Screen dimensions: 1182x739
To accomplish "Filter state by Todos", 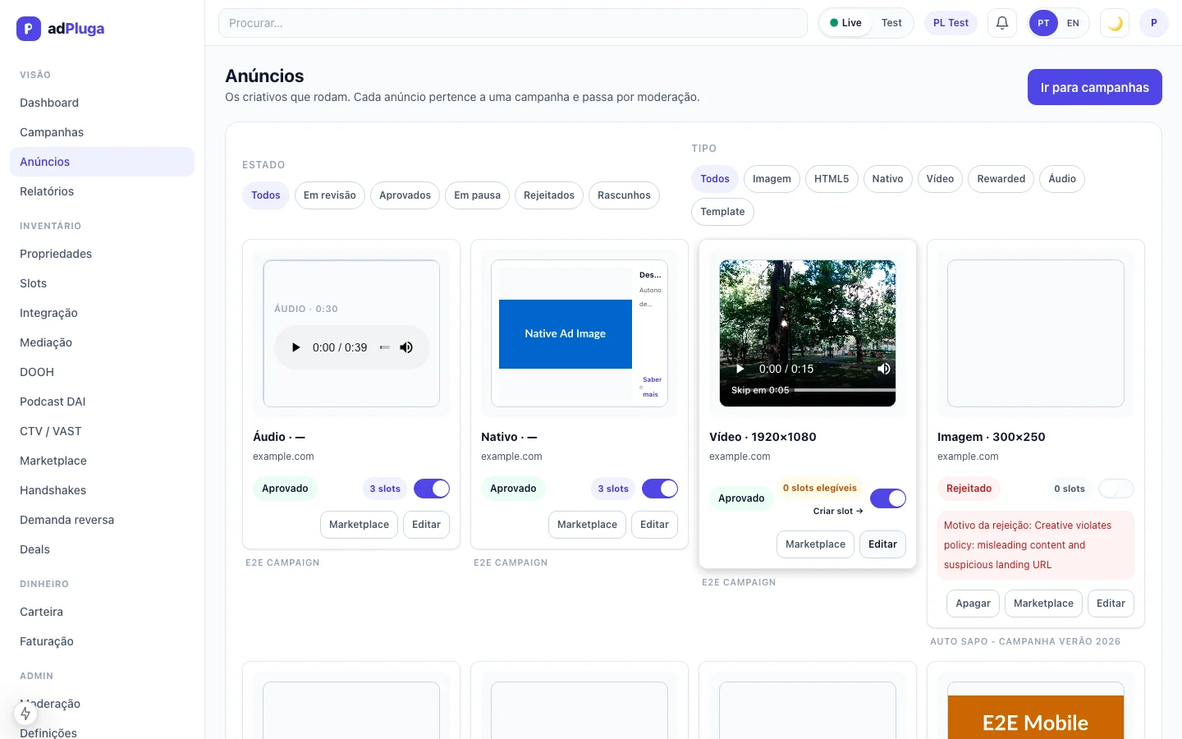I will [266, 195].
